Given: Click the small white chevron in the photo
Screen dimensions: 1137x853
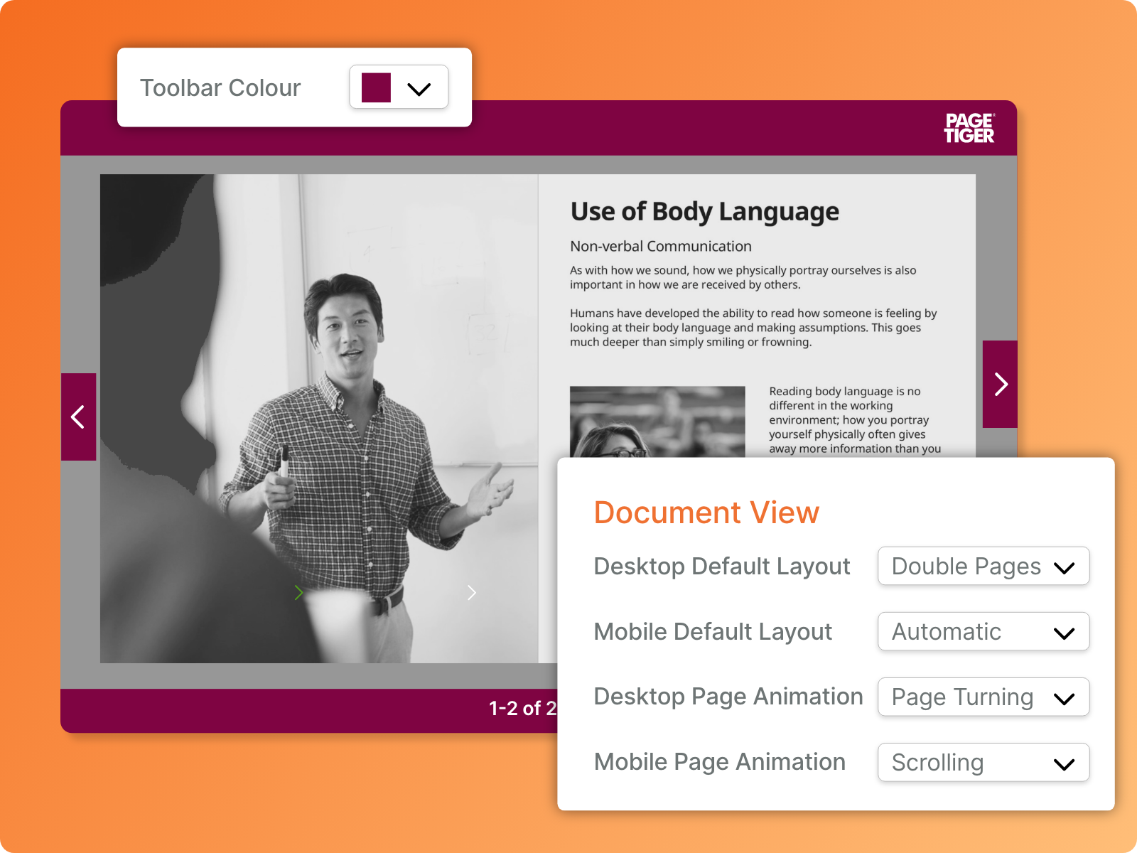Looking at the screenshot, I should (x=471, y=592).
